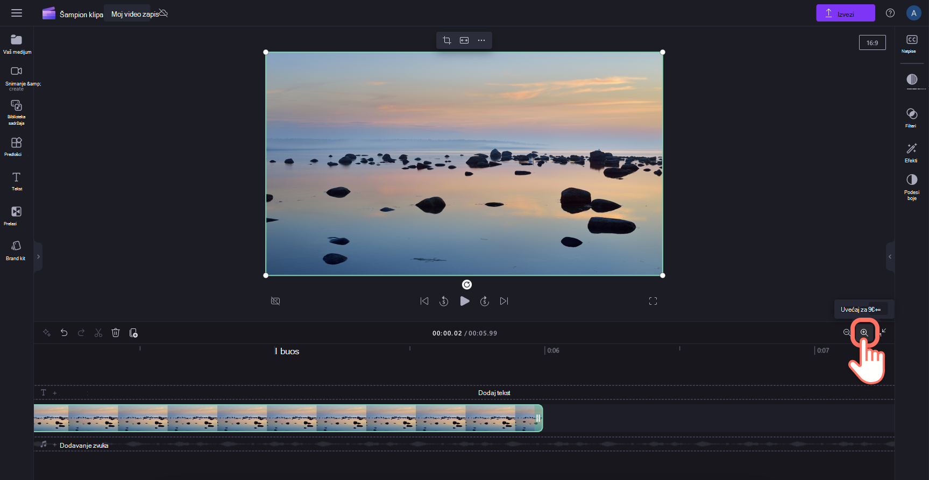
Task: Click the video preview image
Action: [x=464, y=164]
